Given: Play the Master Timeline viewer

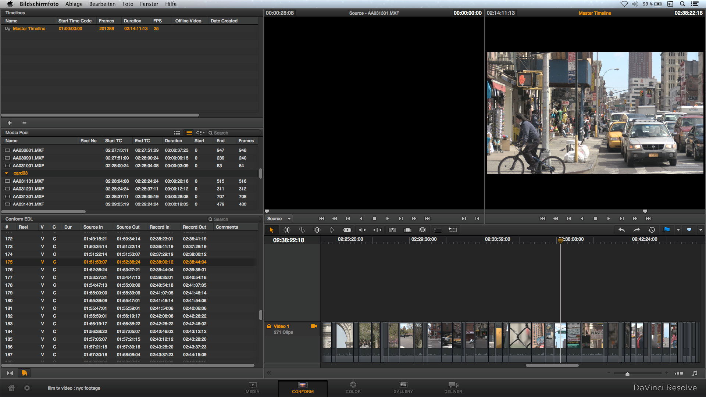Looking at the screenshot, I should 608,219.
